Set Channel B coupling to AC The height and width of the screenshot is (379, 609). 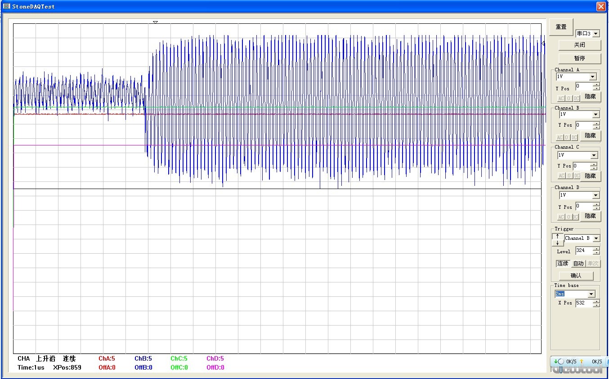click(x=560, y=137)
